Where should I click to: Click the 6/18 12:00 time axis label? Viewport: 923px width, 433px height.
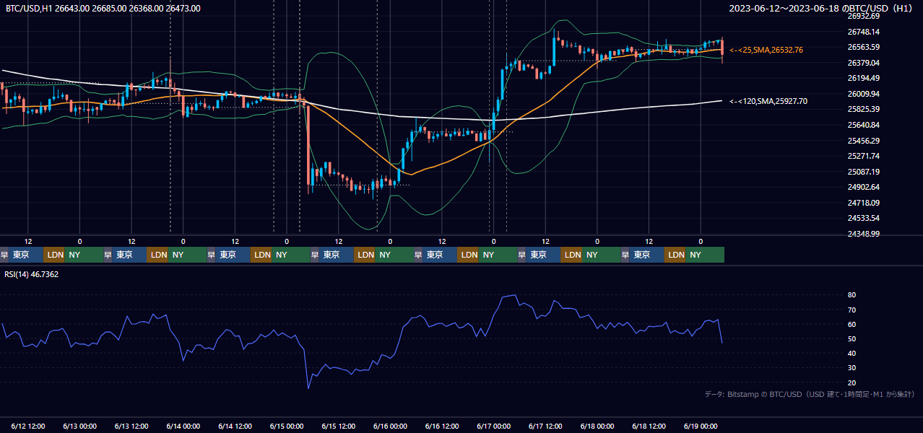649,426
